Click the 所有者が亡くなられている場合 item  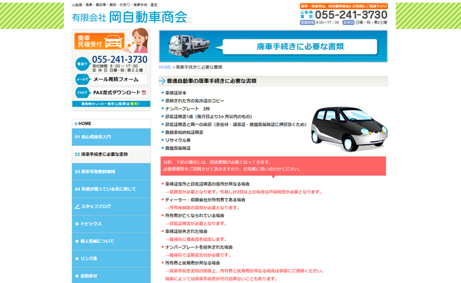tap(195, 216)
